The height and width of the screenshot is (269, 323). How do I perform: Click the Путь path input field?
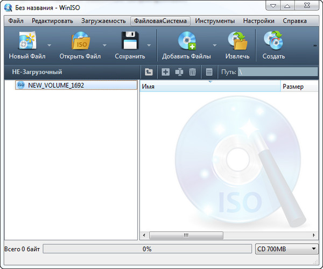(278, 72)
